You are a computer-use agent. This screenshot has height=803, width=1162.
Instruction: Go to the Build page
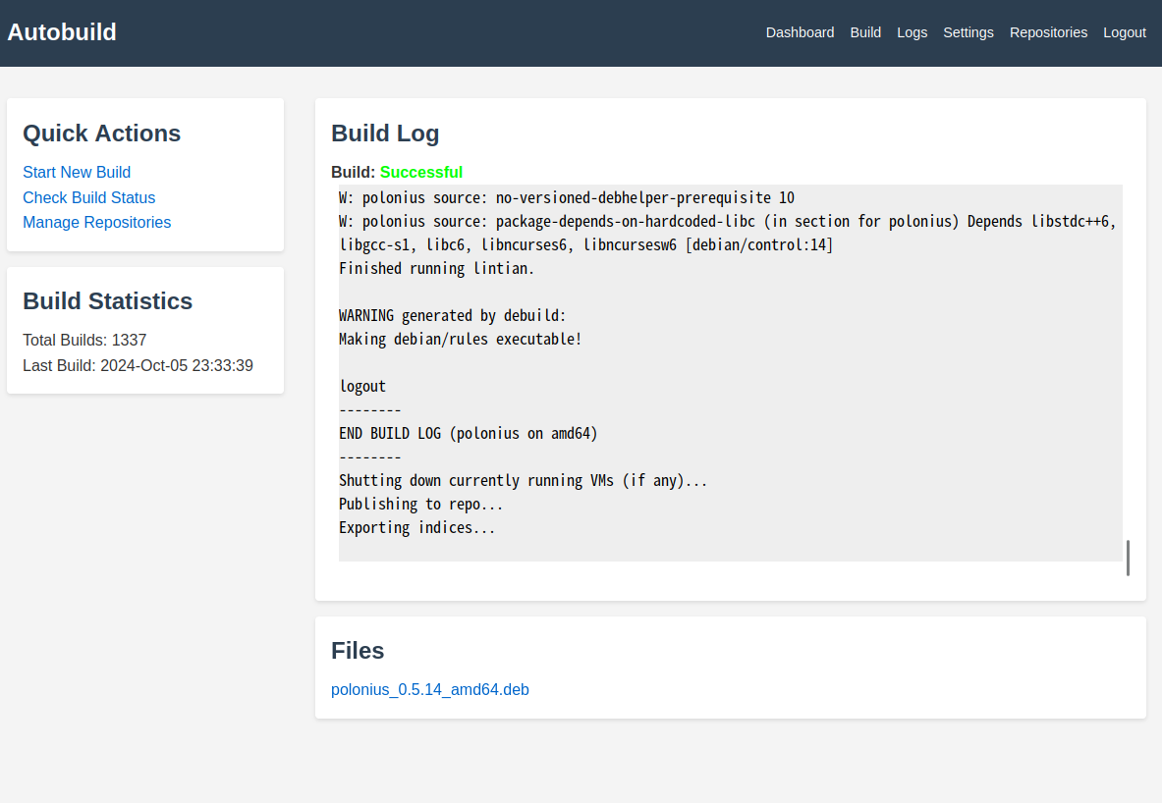coord(864,32)
